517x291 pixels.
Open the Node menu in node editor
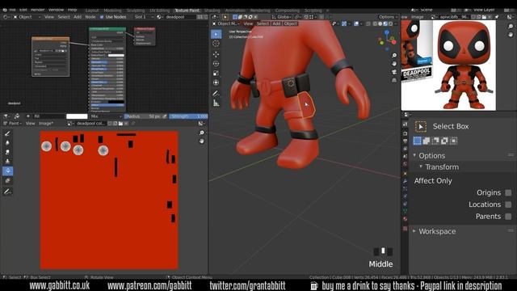click(90, 17)
